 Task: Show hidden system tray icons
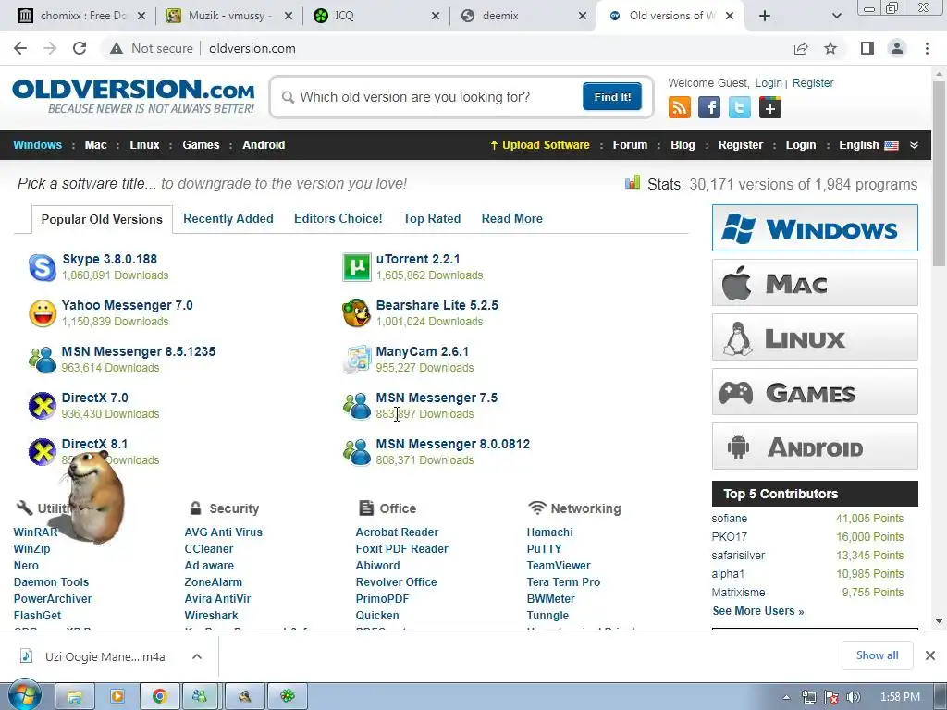pyautogui.click(x=786, y=697)
